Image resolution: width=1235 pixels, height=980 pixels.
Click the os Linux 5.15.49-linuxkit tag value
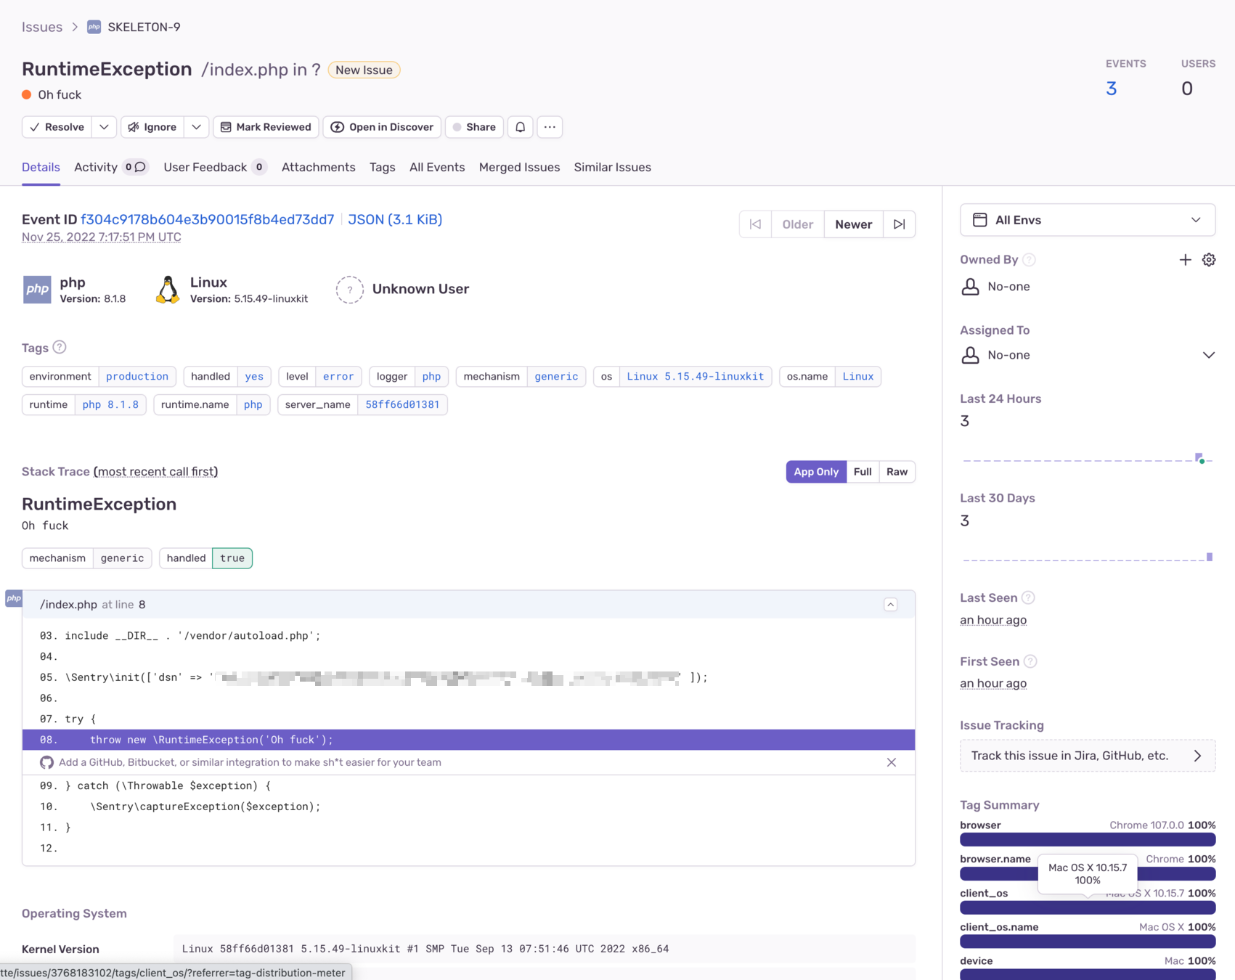pos(696,376)
